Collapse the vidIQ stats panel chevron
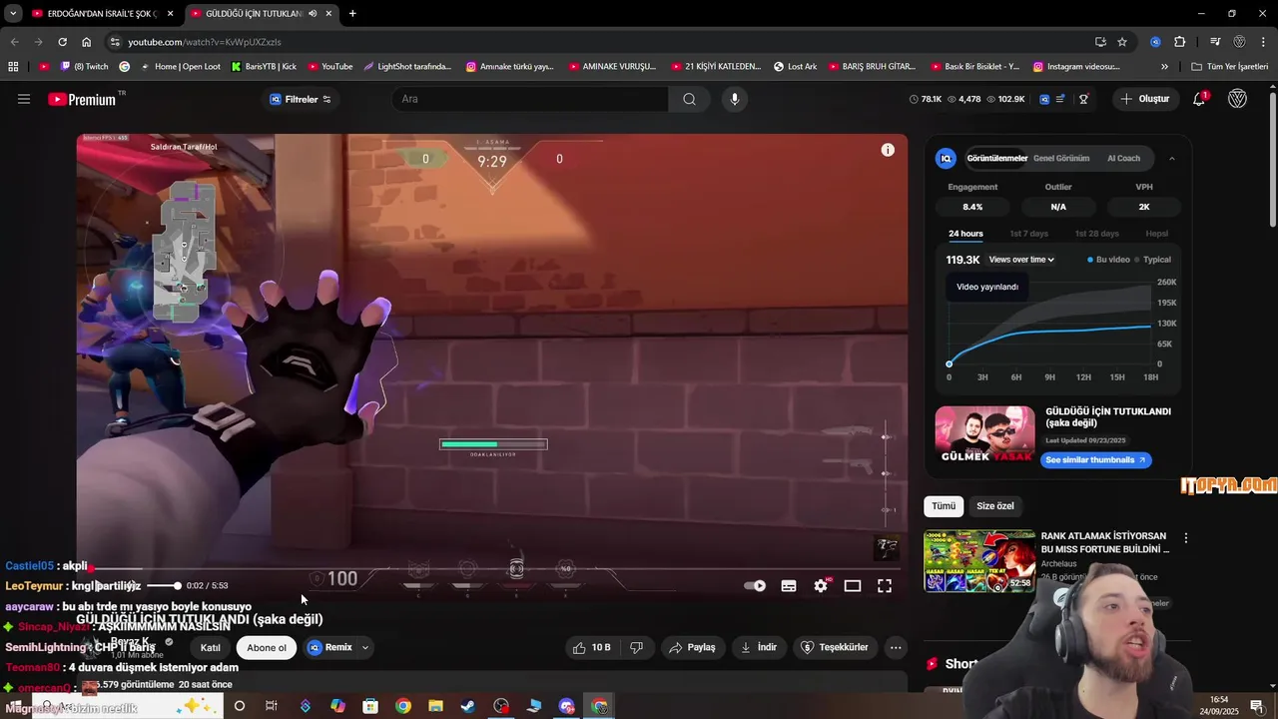Screen dimensions: 1278x719 pyautogui.click(x=1171, y=158)
